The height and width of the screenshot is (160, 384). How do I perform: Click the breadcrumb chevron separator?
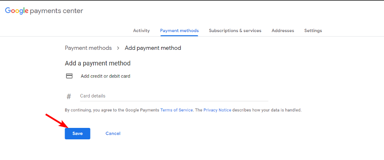(118, 48)
